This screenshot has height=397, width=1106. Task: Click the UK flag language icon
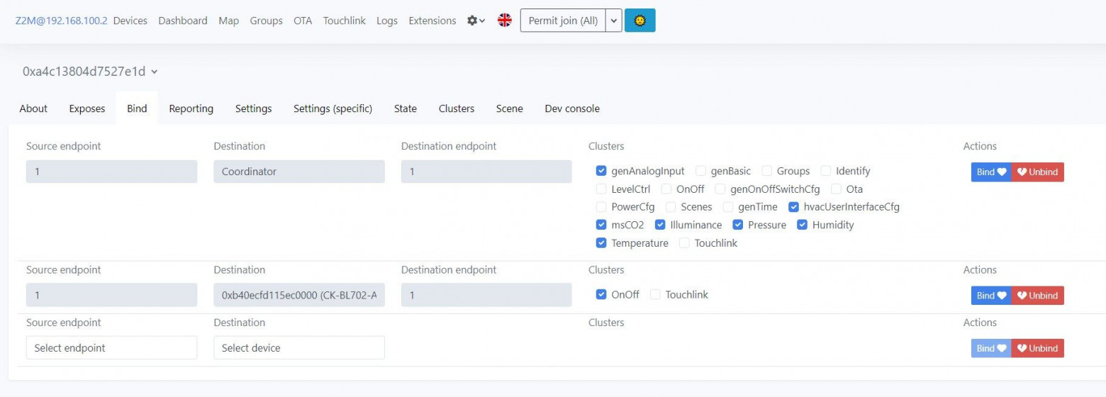coord(505,21)
